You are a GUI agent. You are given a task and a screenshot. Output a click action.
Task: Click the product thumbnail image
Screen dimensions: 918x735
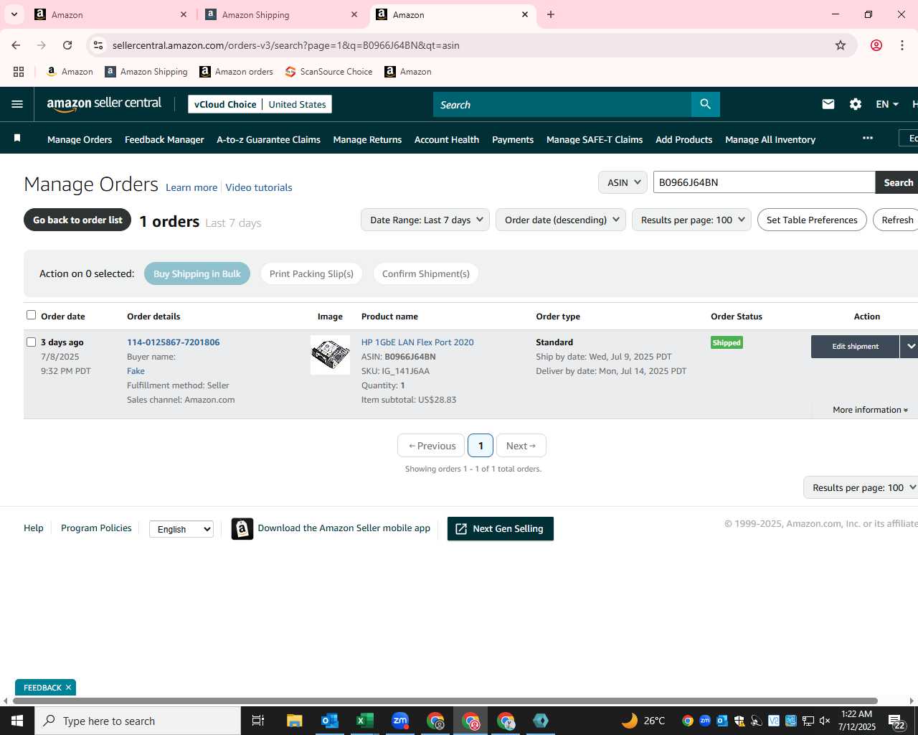pyautogui.click(x=330, y=355)
